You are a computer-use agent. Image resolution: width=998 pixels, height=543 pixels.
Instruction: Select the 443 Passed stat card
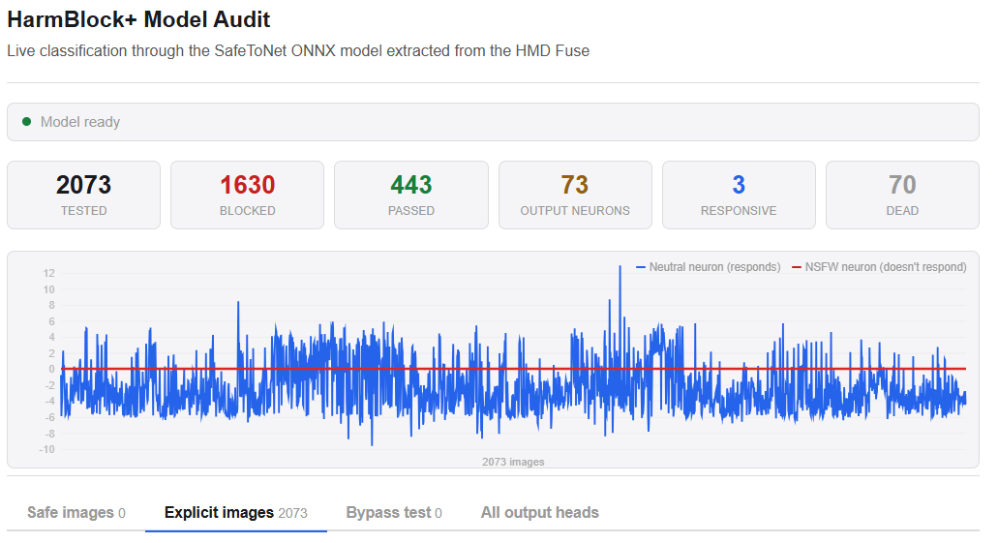pyautogui.click(x=411, y=195)
